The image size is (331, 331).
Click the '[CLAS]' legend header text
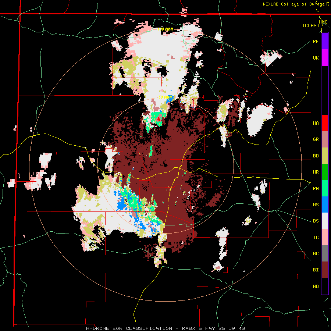(x=311, y=25)
